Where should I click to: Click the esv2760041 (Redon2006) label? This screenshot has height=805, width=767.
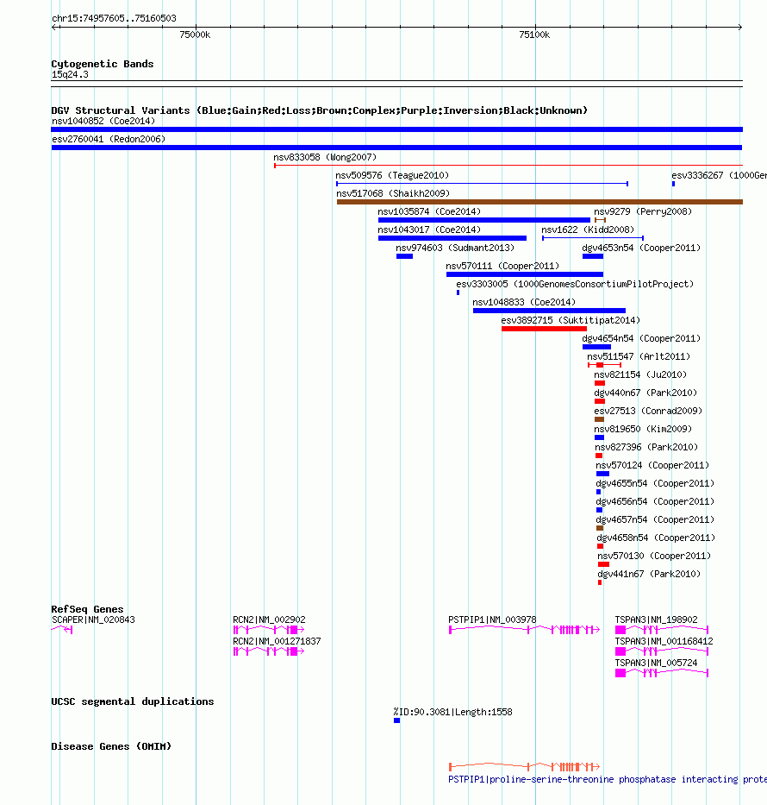[109, 139]
